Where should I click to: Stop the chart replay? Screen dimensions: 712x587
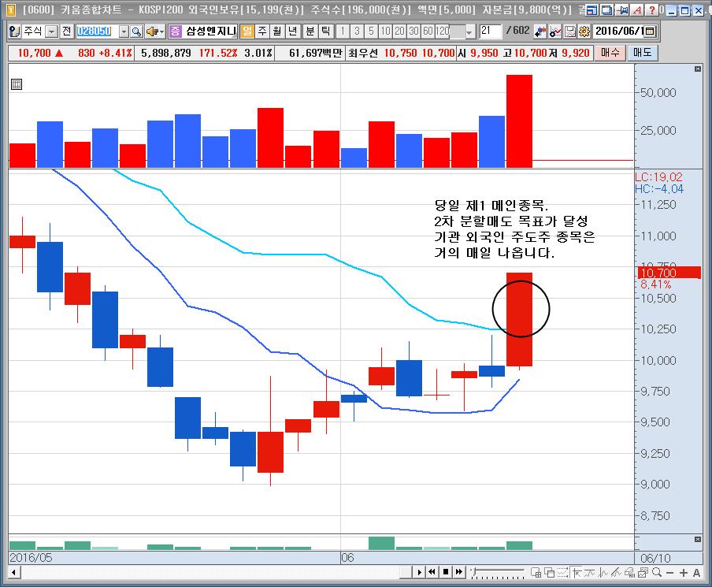(446, 572)
